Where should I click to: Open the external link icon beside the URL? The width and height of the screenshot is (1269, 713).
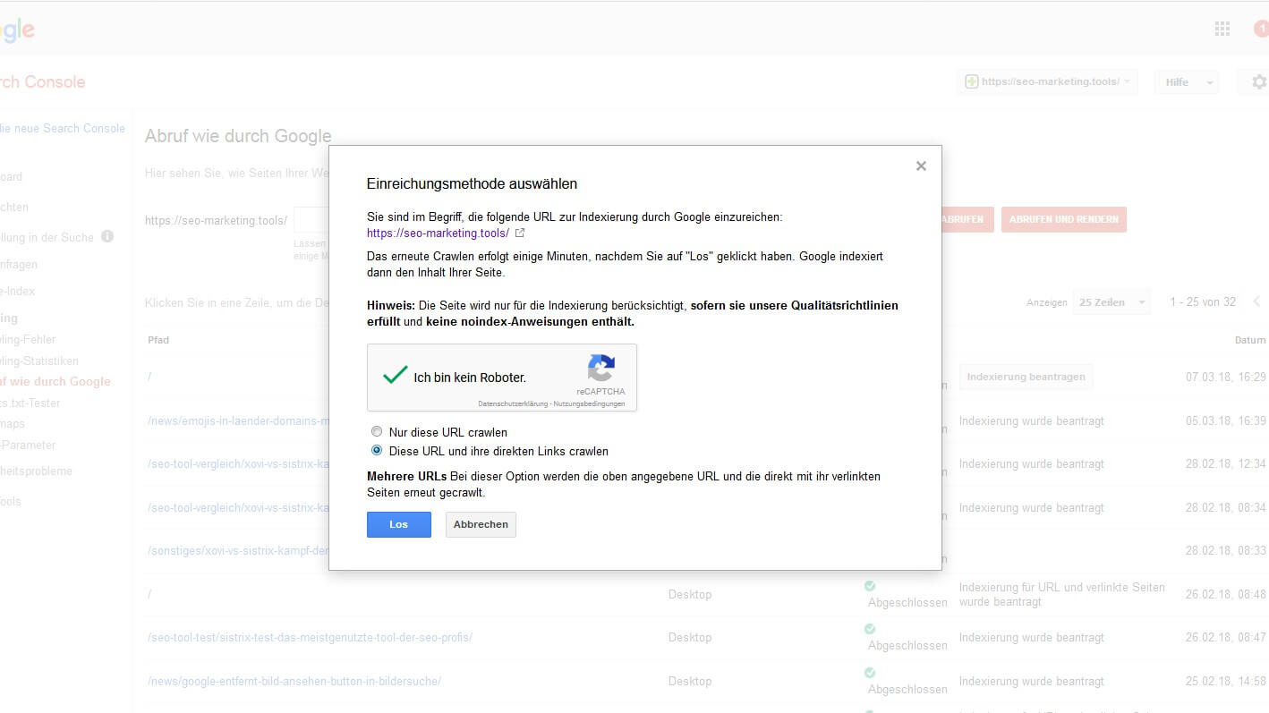click(520, 233)
